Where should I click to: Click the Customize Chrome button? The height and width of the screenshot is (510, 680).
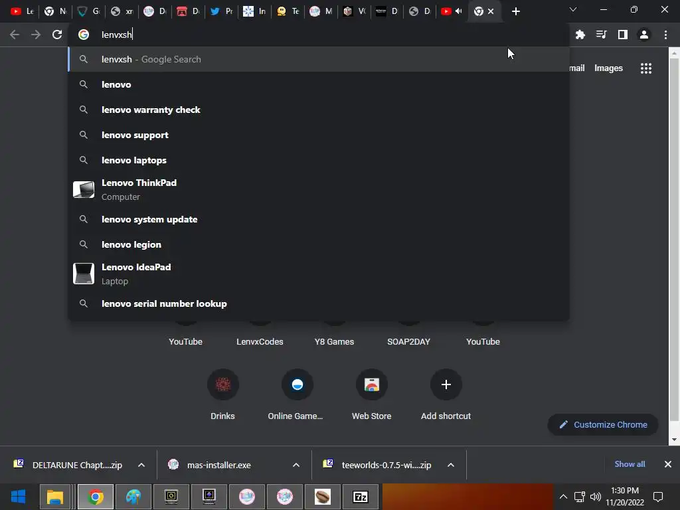(x=603, y=424)
